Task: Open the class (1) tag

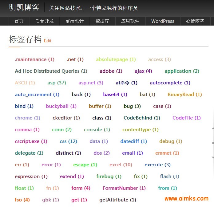Action: (102, 118)
